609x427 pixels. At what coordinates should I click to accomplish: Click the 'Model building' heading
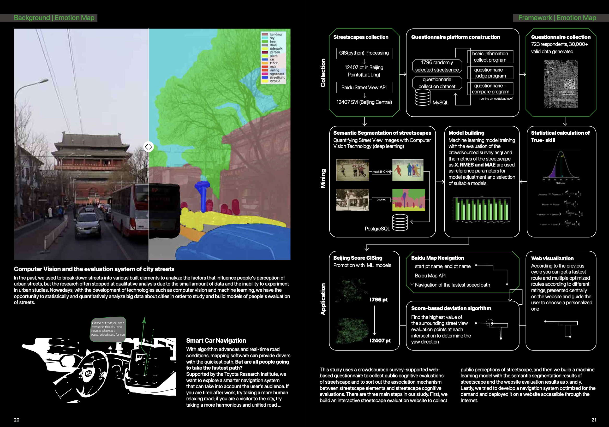tap(466, 133)
